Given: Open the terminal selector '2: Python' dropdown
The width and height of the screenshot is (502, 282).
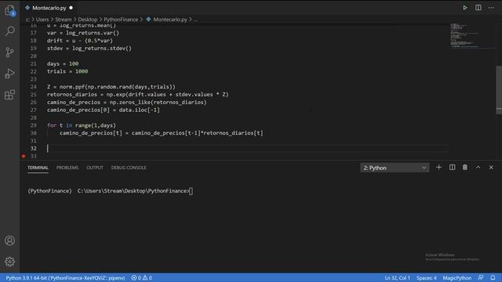Looking at the screenshot, I should 395,168.
